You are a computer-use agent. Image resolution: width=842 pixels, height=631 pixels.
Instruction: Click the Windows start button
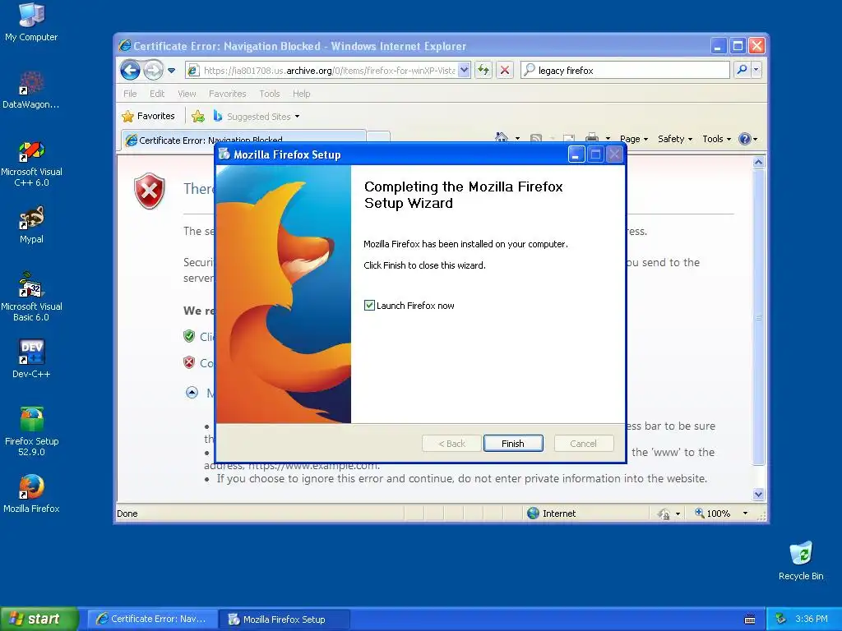[39, 619]
